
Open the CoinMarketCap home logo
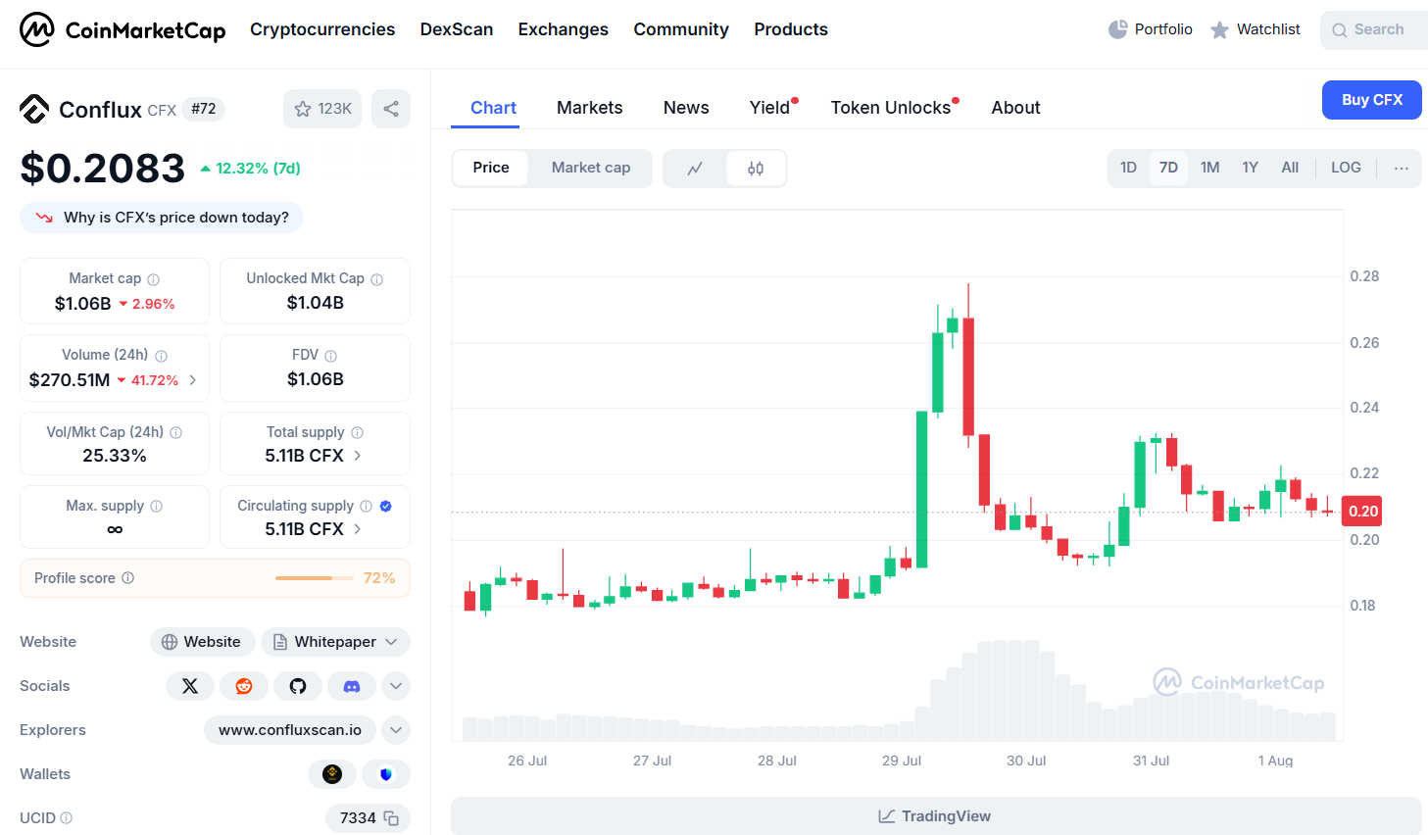[123, 29]
